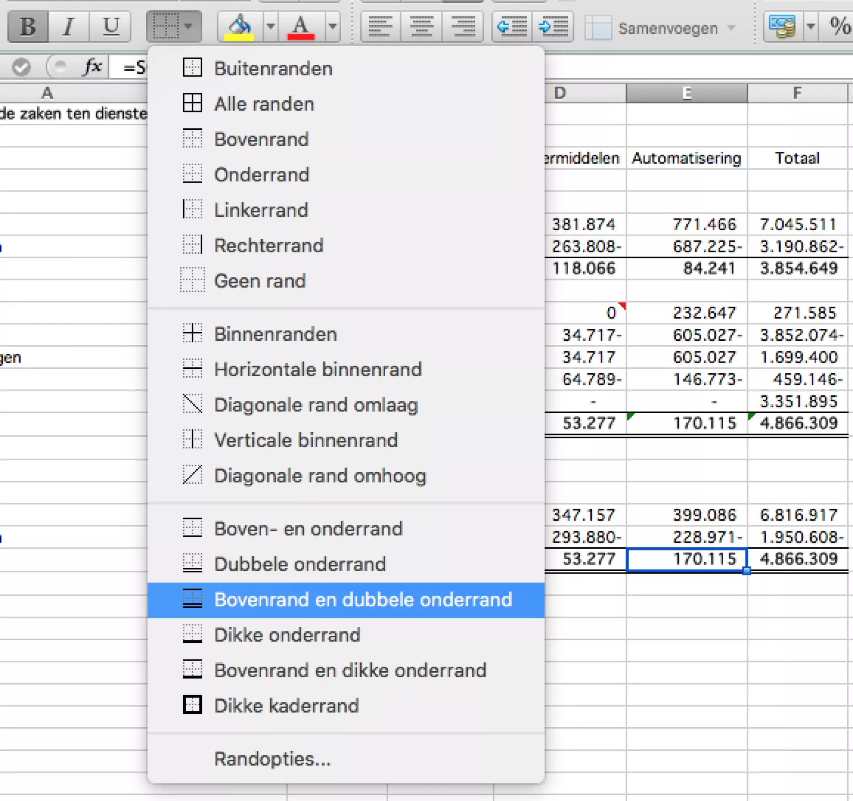This screenshot has width=853, height=801.
Task: Toggle Bold text formatting
Action: click(x=28, y=27)
